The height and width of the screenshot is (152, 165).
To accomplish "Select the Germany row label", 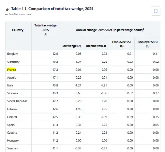I will [x=13, y=62].
